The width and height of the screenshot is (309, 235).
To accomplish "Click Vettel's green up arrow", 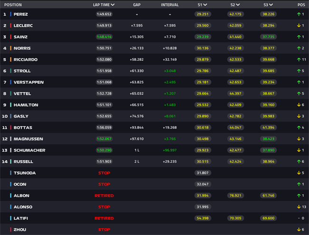I will [x=299, y=93].
